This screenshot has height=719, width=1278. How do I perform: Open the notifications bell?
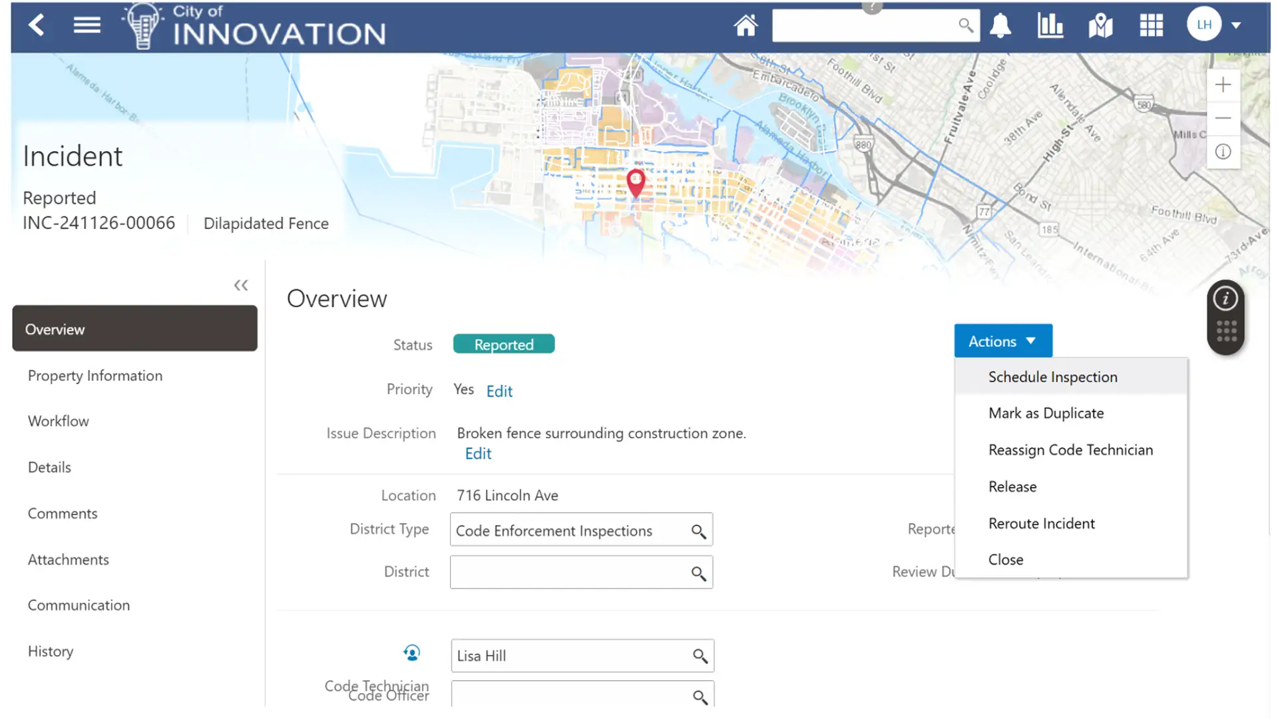(x=1000, y=25)
